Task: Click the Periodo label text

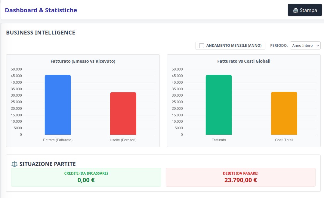Action: (x=279, y=46)
